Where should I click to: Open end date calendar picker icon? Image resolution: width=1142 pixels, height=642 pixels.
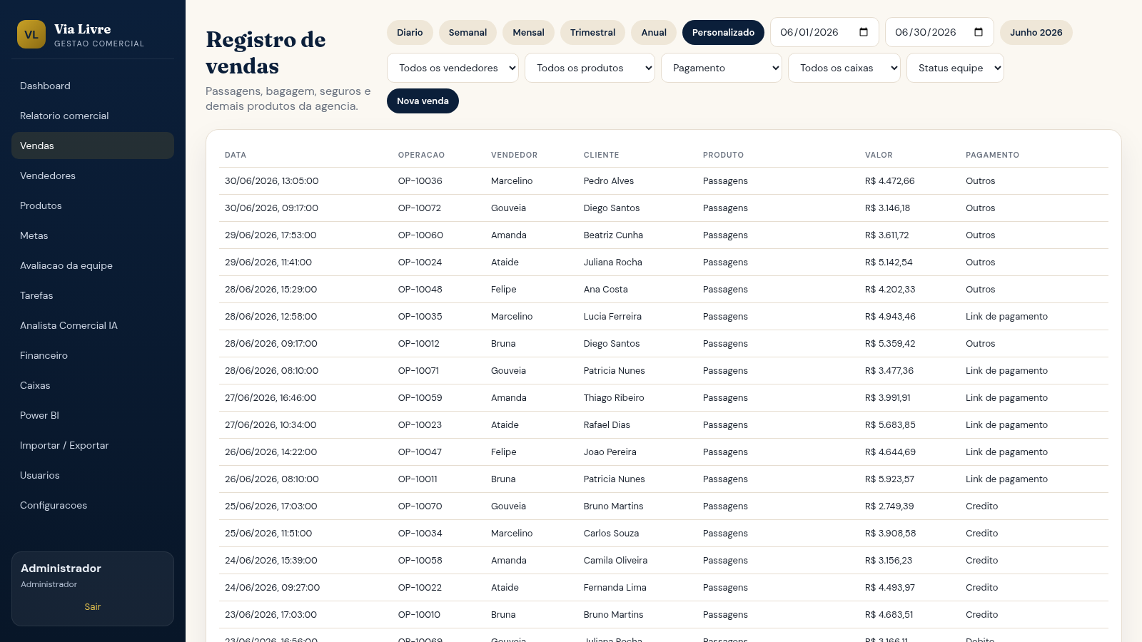point(979,32)
